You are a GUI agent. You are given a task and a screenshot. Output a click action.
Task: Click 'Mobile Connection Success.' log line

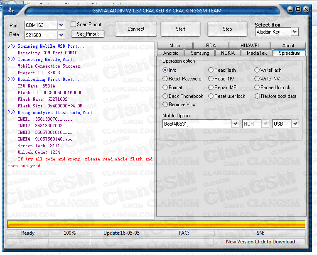pyautogui.click(x=49, y=66)
